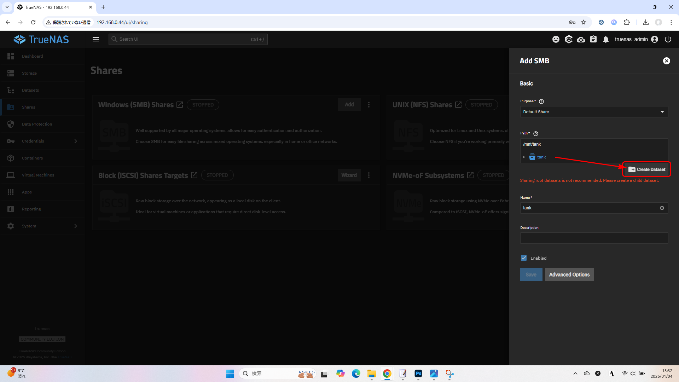Open the Purpose dropdown (Default Share)
The image size is (679, 382).
pos(594,112)
